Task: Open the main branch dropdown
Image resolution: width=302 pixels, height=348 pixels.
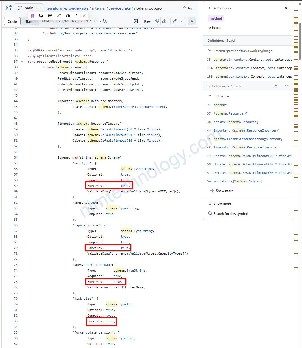Action: (x=29, y=8)
